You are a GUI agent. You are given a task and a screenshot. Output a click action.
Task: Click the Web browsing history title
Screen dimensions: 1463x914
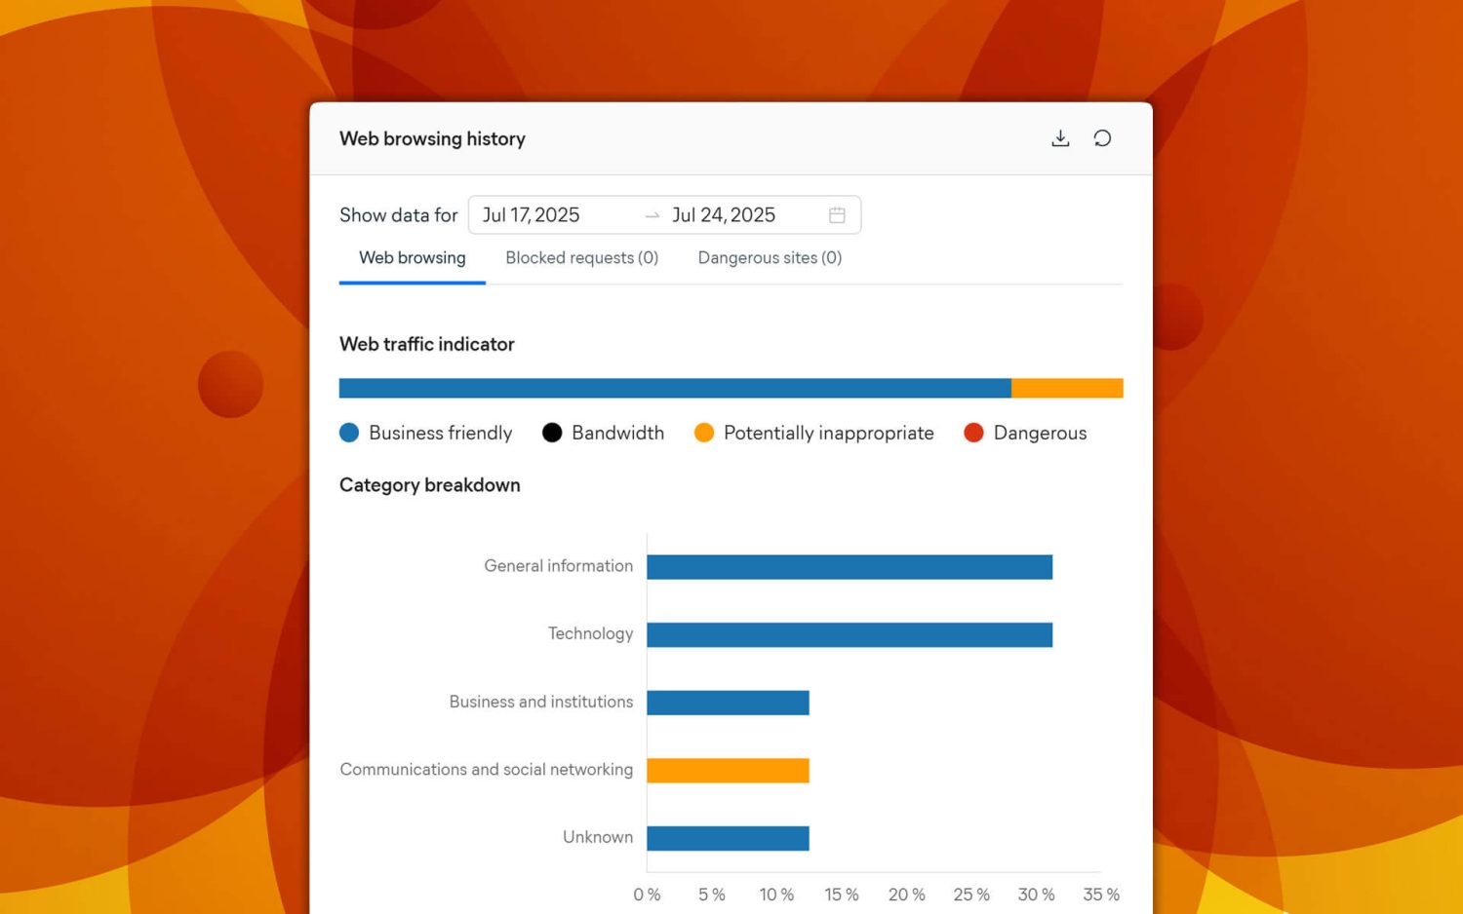click(x=432, y=138)
